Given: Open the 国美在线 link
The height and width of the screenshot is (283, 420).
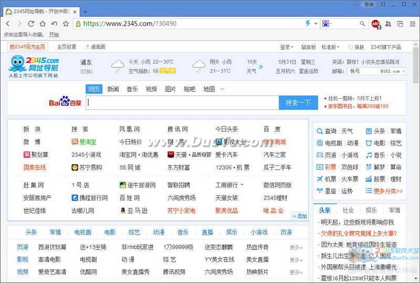Looking at the screenshot, I should click(35, 167).
